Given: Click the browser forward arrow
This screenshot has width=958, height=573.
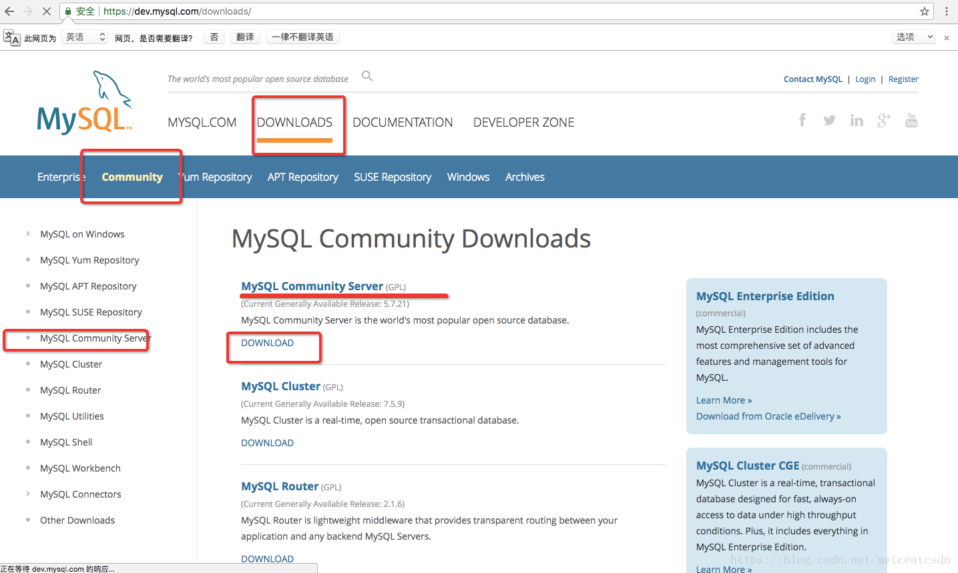Looking at the screenshot, I should coord(28,11).
